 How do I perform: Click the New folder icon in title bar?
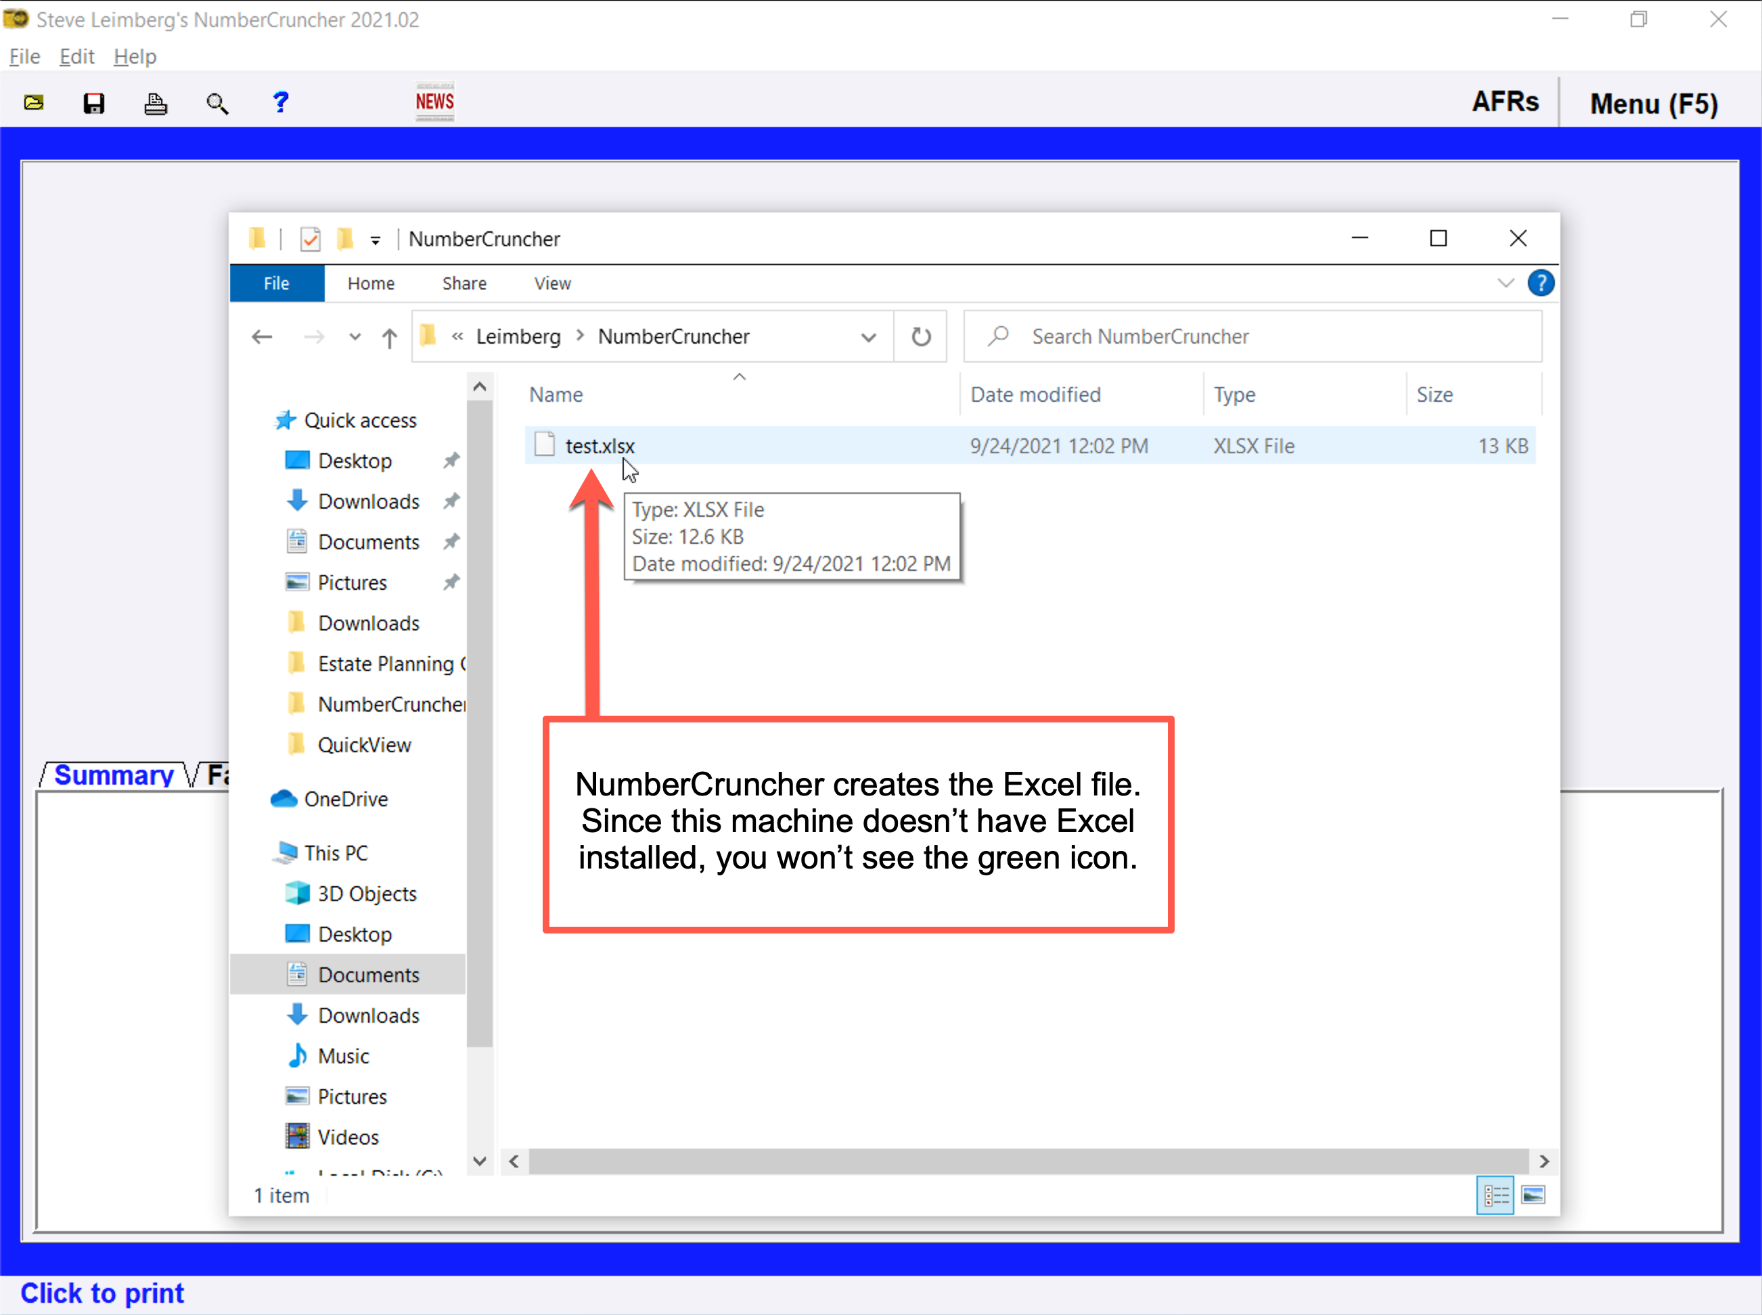coord(345,239)
